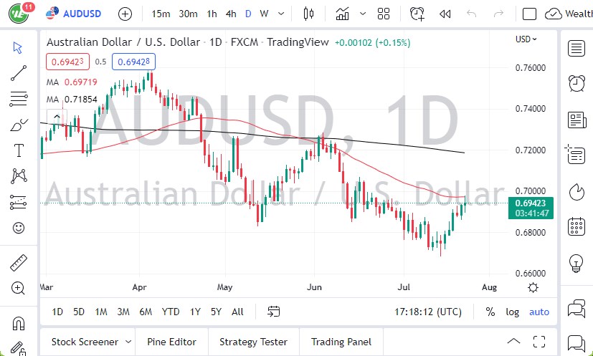Open the Strategy Tester tab
This screenshot has width=593, height=356.
253,342
